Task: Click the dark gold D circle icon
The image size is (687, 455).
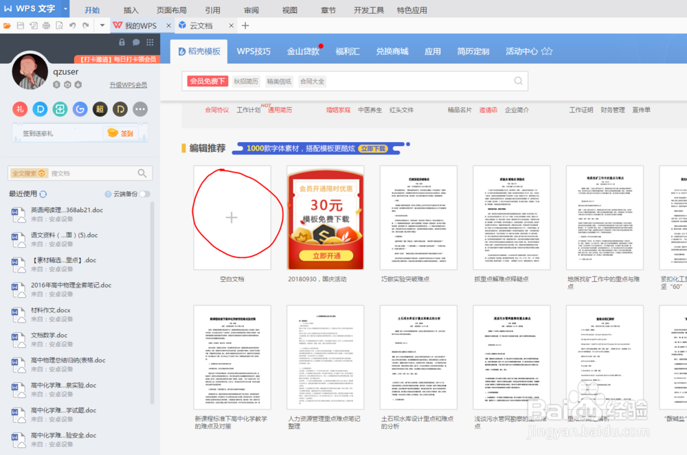Action: tap(120, 109)
